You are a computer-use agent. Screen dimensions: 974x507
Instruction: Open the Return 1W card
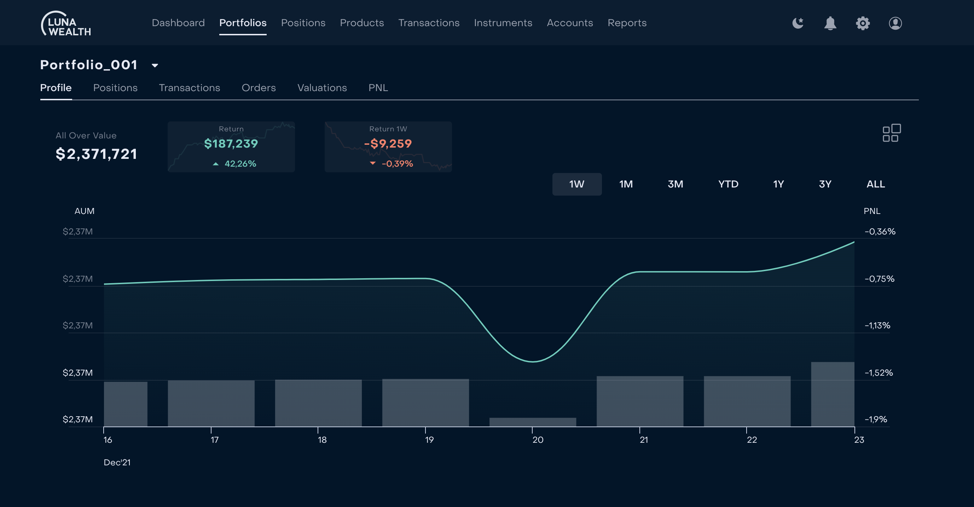point(388,147)
